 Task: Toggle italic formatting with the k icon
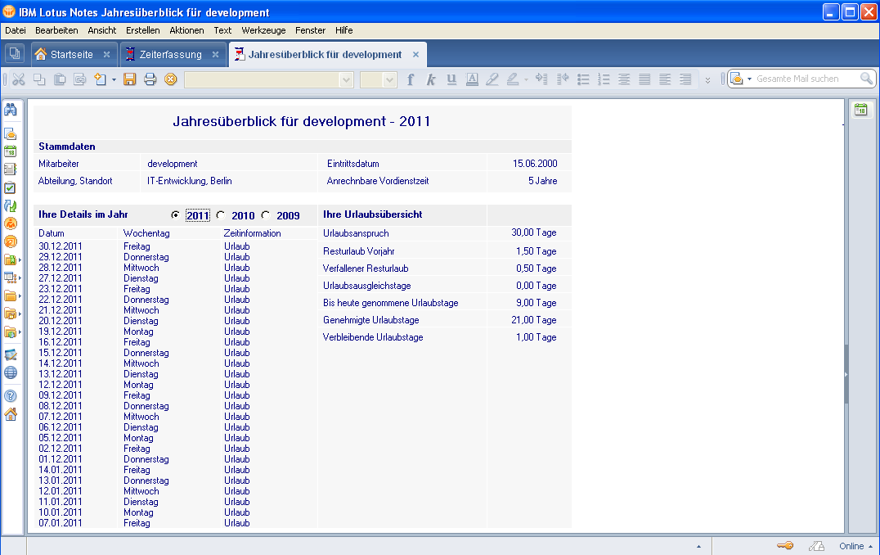430,79
